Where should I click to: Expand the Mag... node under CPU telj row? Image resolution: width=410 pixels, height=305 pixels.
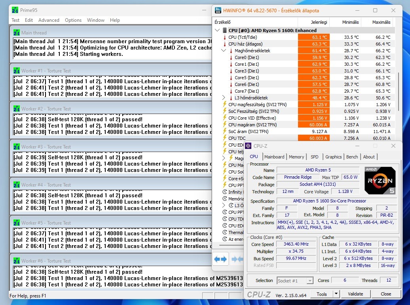[x=224, y=158]
